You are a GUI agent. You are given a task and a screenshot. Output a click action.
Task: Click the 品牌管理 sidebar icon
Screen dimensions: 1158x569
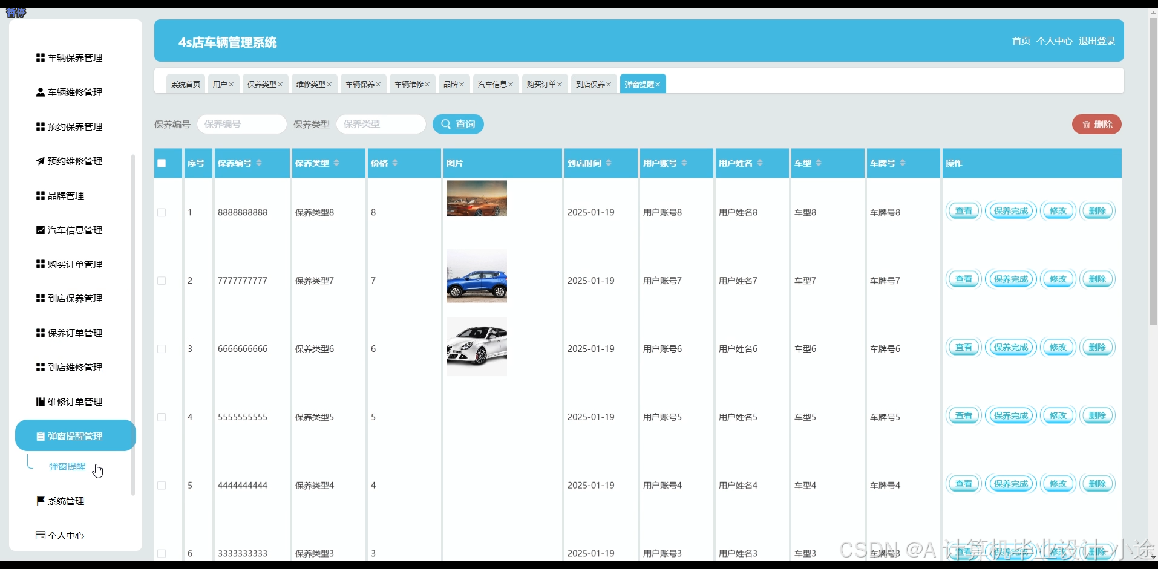[39, 195]
